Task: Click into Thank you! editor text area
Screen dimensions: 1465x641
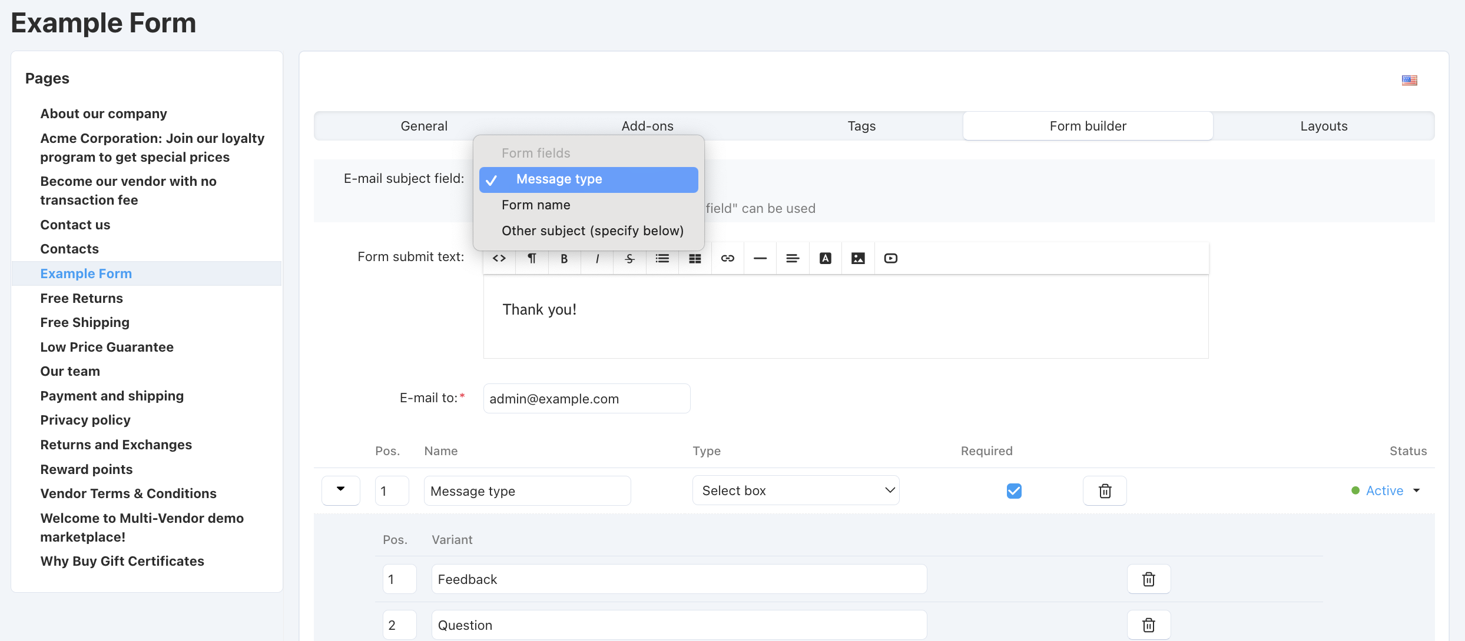Action: coord(846,316)
